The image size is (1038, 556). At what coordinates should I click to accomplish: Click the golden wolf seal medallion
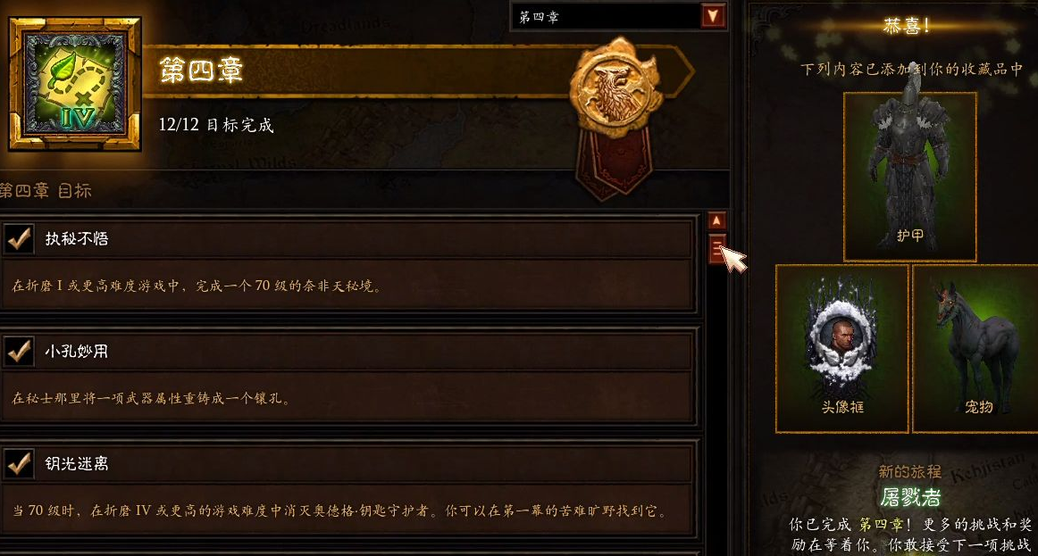point(616,87)
